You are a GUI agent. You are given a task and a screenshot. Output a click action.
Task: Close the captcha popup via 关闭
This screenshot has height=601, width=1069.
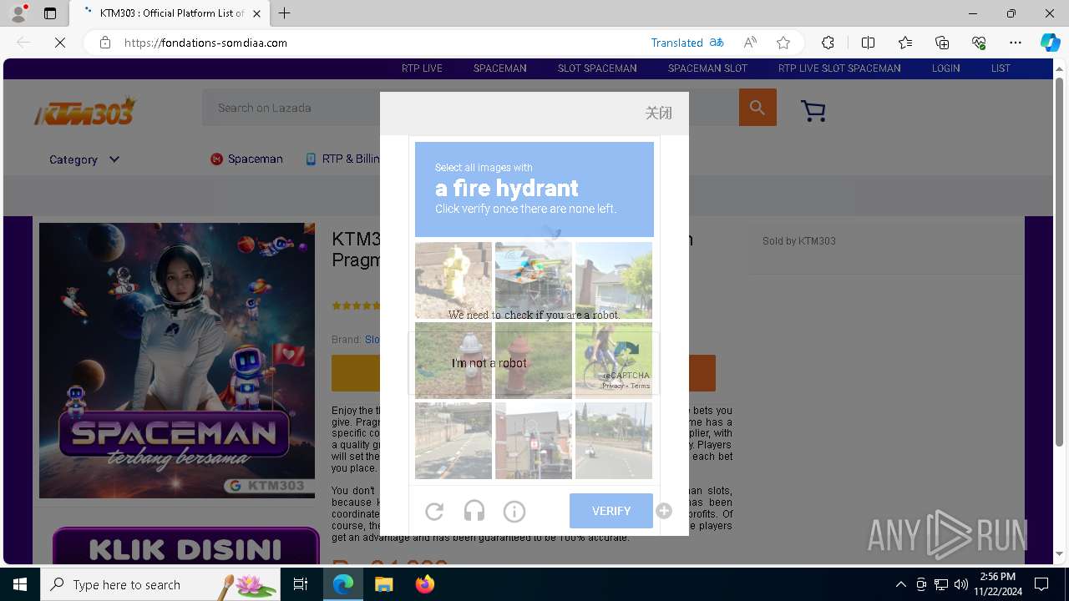pyautogui.click(x=658, y=113)
